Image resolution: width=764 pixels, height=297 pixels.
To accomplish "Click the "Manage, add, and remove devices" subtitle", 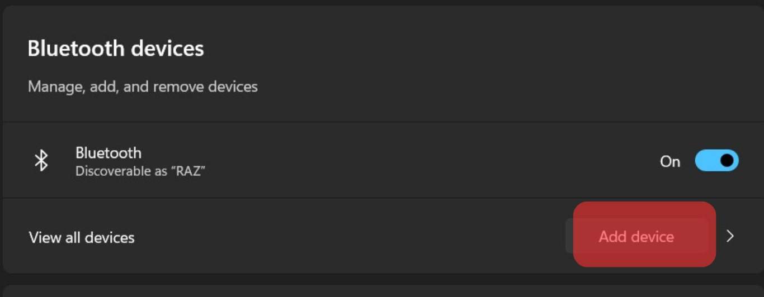I will click(x=143, y=87).
